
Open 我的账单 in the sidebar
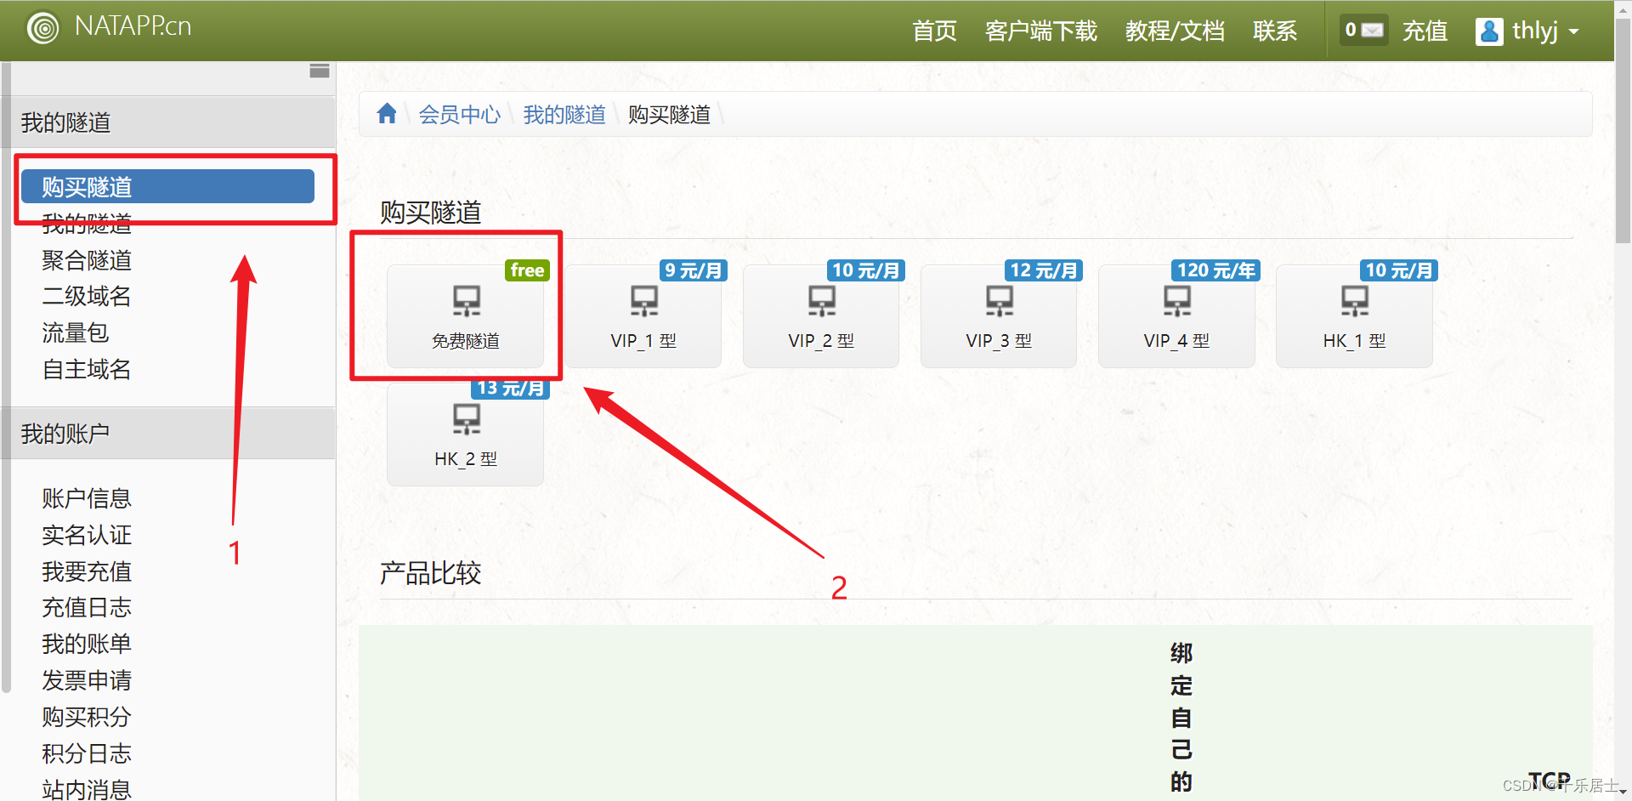[x=87, y=644]
